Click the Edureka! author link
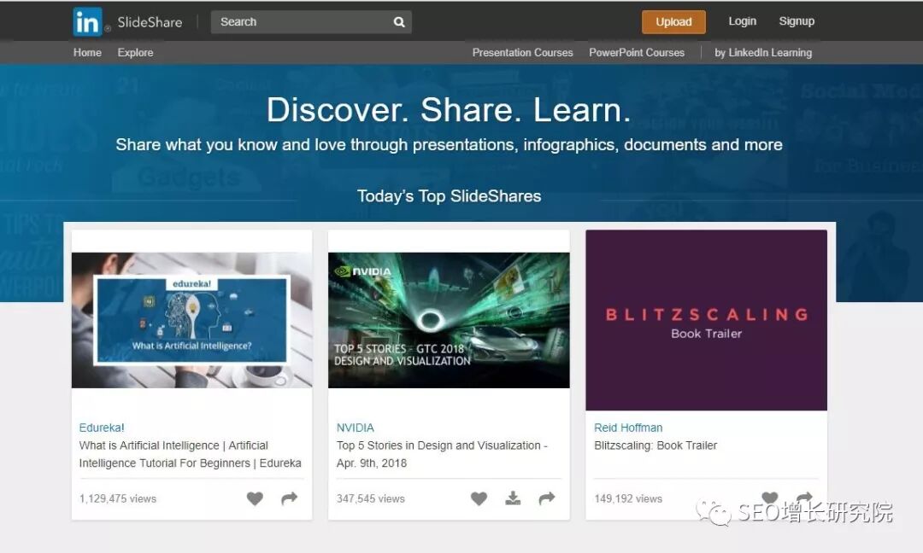The image size is (923, 553). tap(102, 428)
